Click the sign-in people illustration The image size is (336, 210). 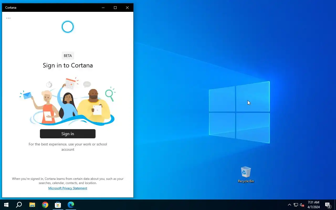[x=68, y=102]
